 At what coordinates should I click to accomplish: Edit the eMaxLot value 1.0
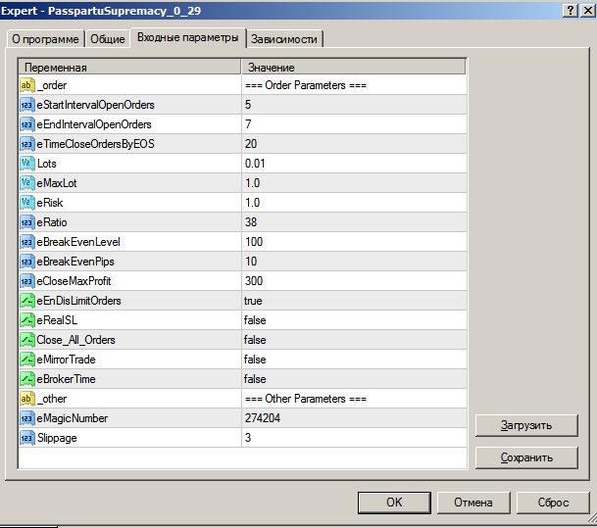tap(354, 183)
